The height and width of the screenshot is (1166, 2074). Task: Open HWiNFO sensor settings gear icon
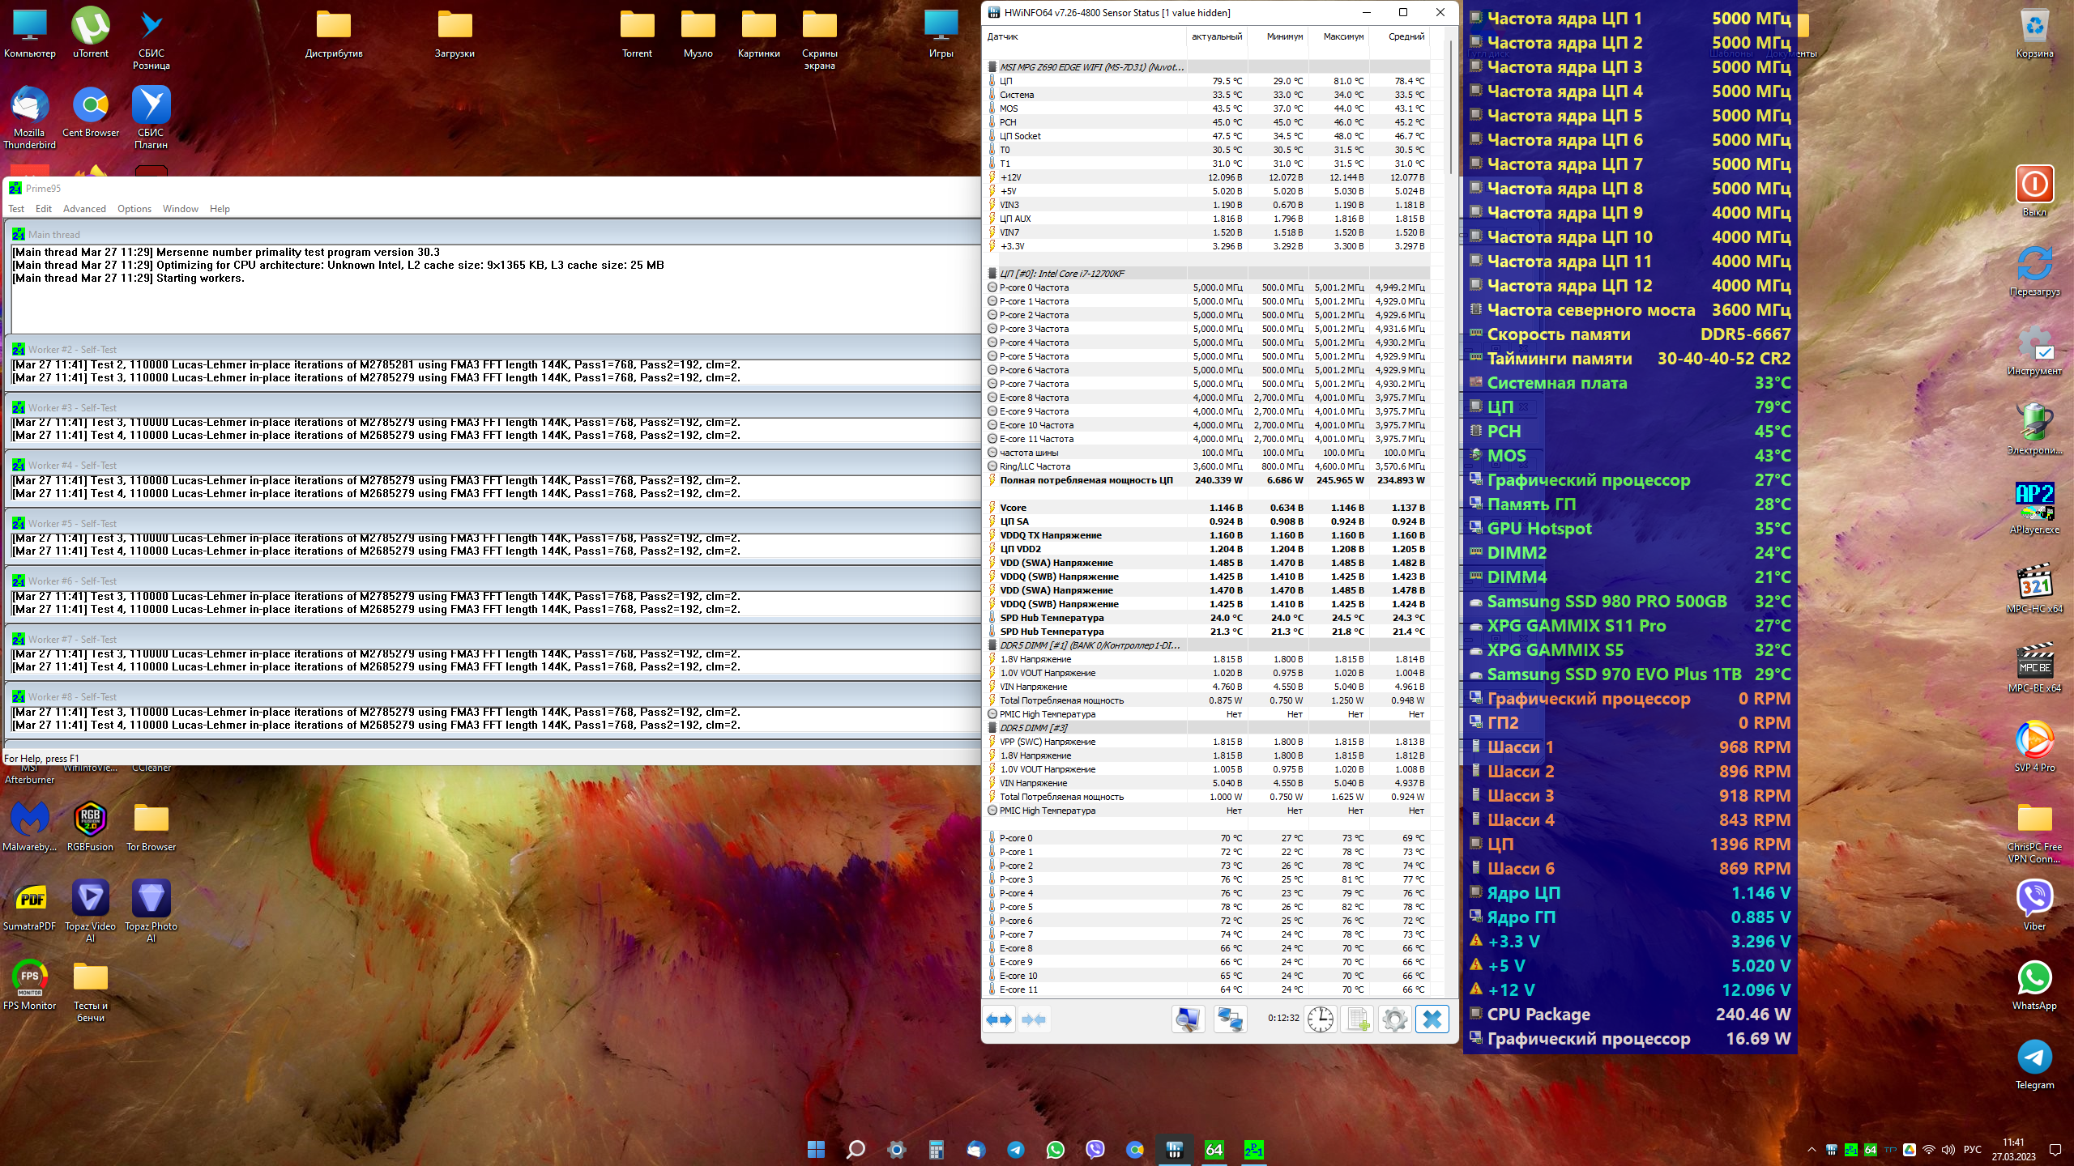click(1394, 1019)
